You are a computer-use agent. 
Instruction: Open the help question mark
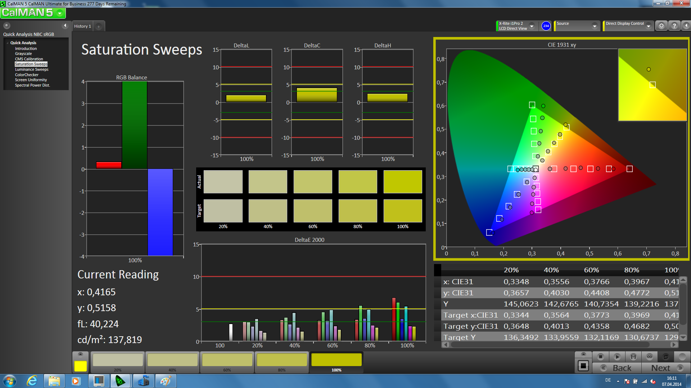coord(674,26)
